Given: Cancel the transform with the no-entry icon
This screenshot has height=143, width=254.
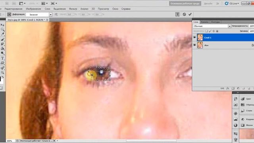Looking at the screenshot, I should [184, 14].
